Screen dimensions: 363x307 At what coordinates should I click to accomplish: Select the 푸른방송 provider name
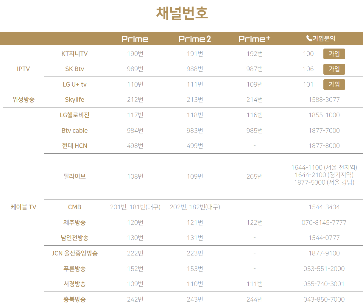74,269
